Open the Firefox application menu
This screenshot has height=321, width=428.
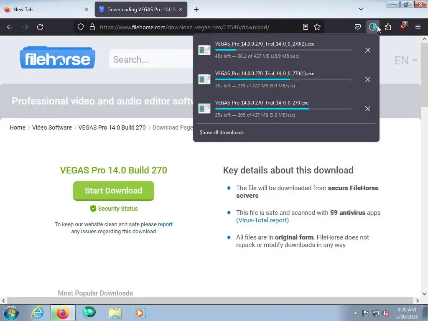click(x=418, y=27)
